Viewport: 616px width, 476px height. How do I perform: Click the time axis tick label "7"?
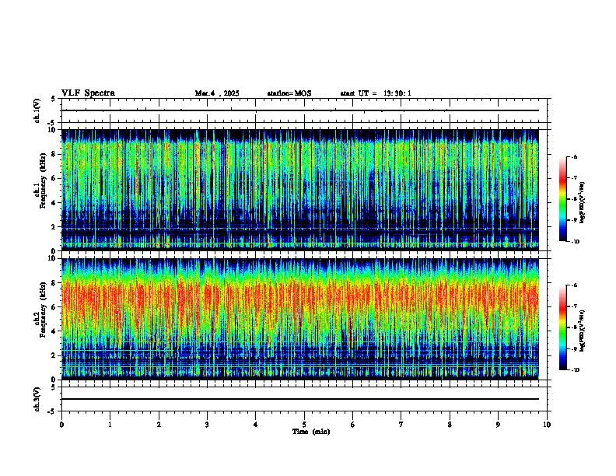(x=401, y=425)
